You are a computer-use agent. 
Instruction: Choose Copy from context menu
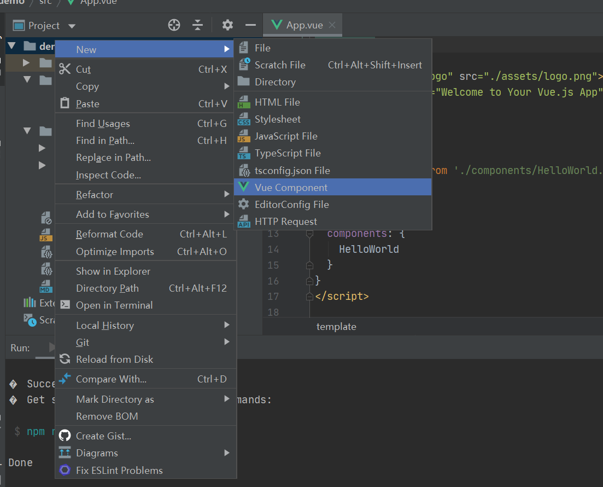click(x=144, y=86)
